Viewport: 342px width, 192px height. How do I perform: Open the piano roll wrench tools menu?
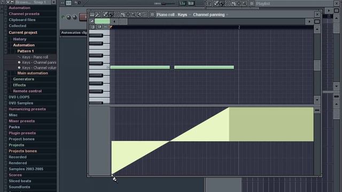(98, 14)
